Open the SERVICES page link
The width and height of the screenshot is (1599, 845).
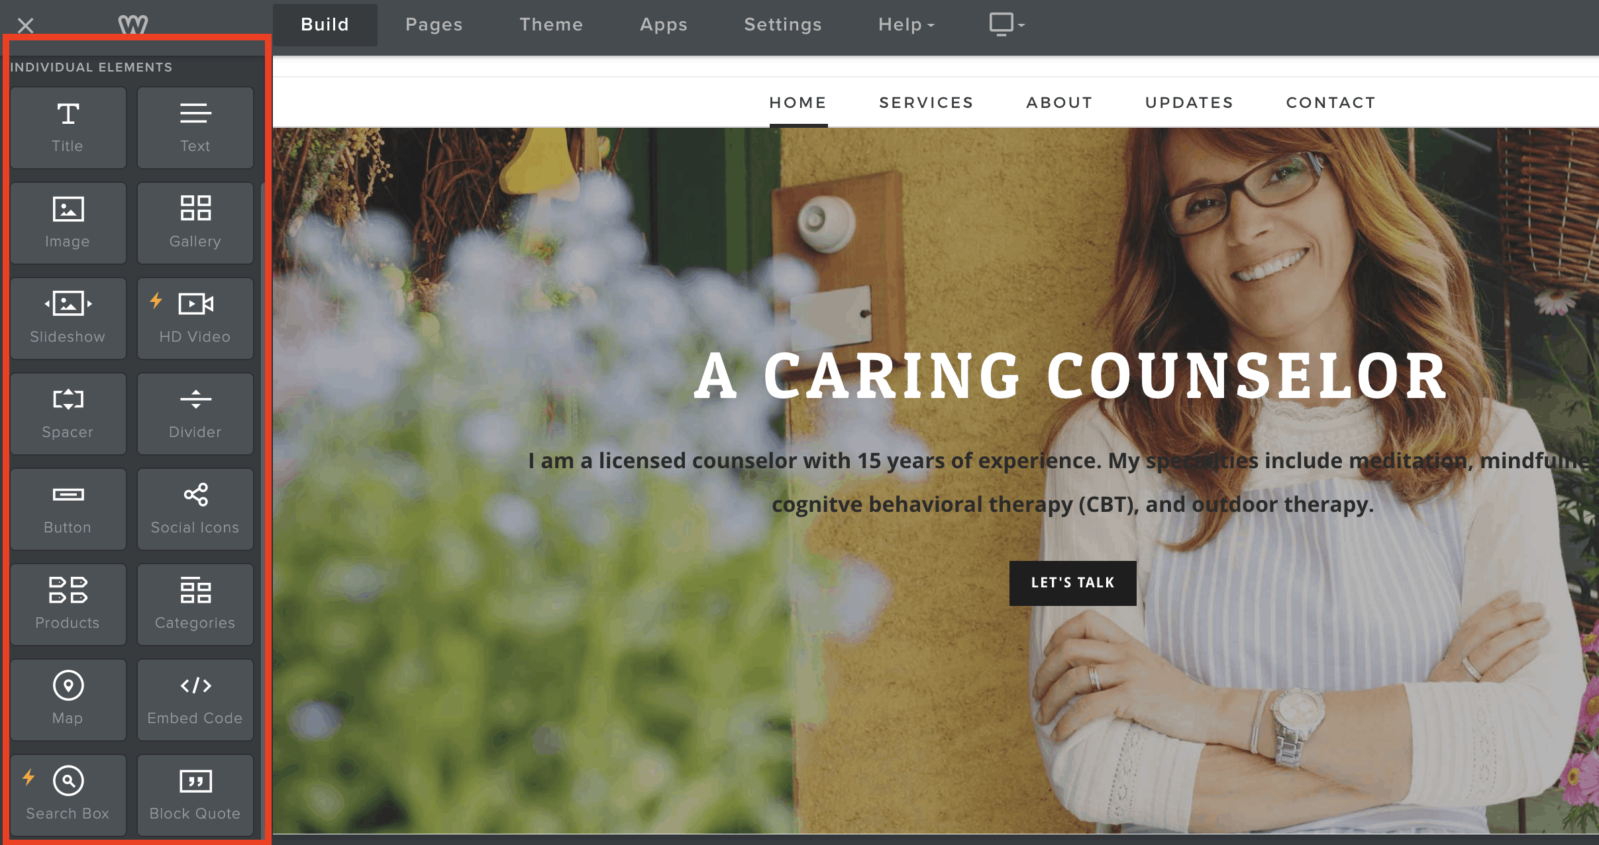point(926,103)
